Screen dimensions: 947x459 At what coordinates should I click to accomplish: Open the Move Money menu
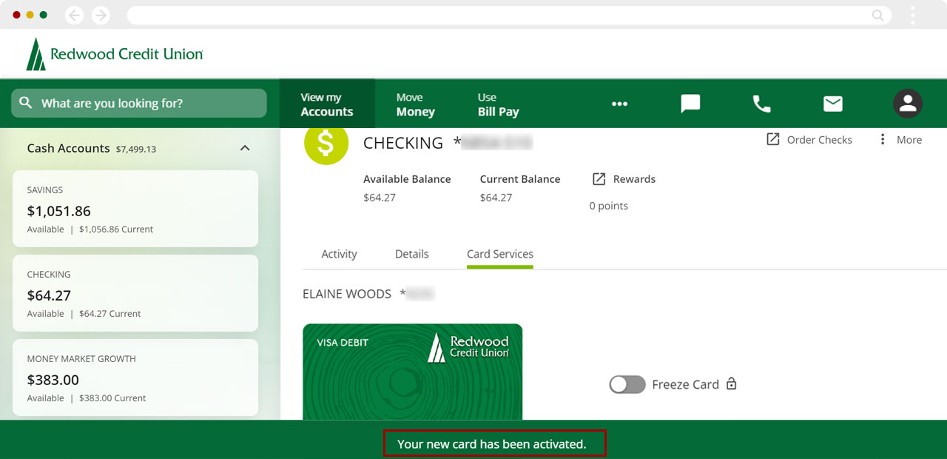415,104
